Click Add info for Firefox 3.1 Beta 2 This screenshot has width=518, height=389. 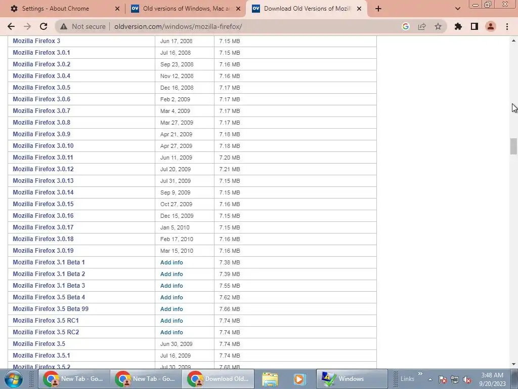[x=171, y=274]
